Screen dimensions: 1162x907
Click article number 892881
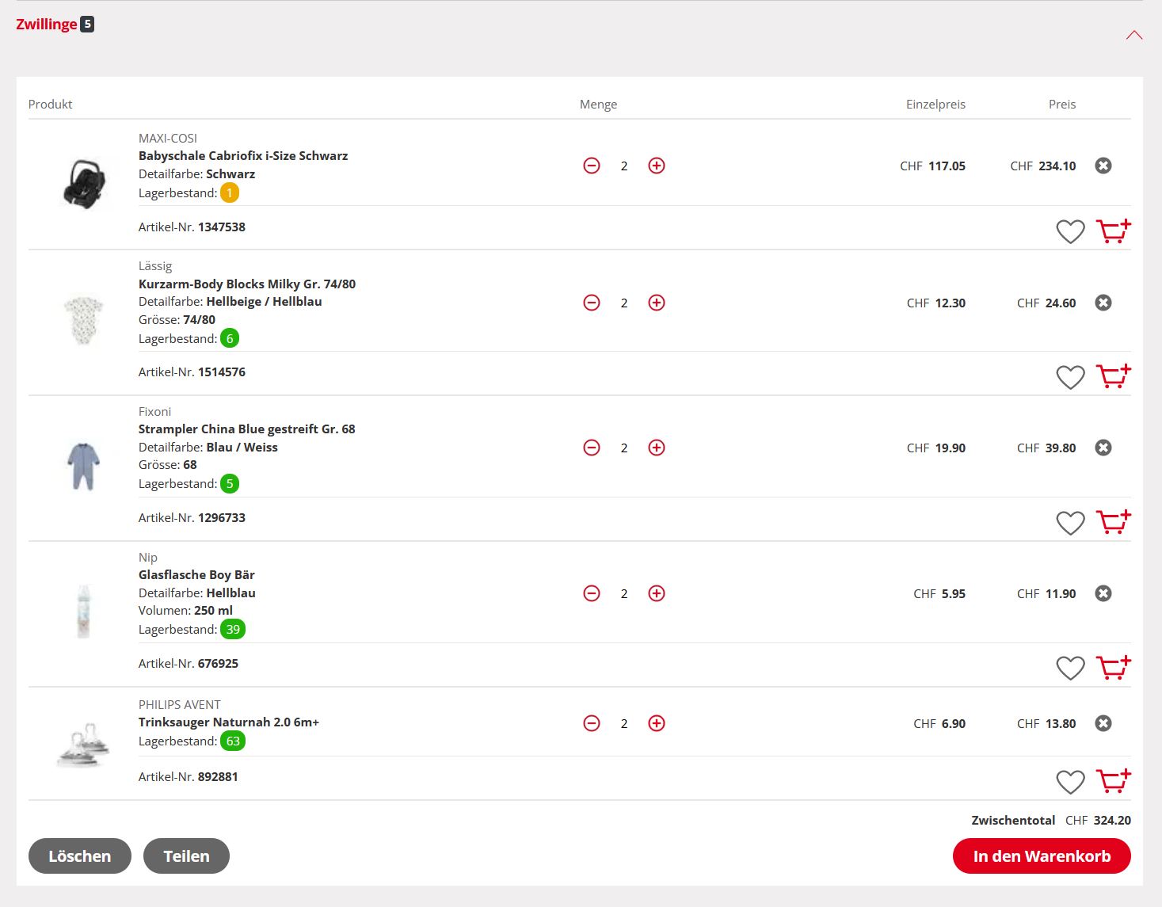(218, 777)
